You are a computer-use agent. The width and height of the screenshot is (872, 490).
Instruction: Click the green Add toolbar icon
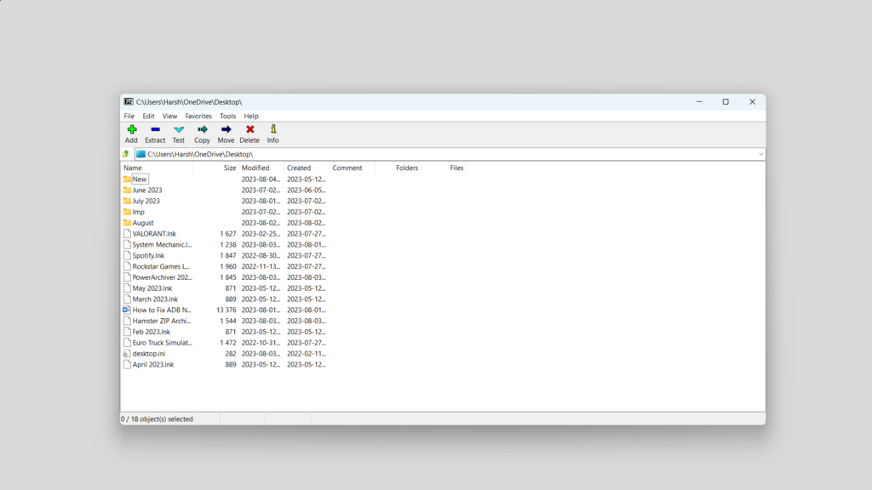[131, 130]
